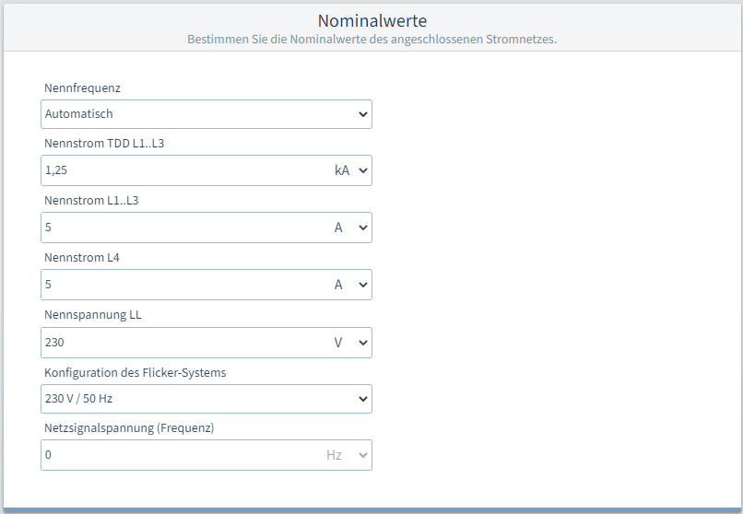Click the Nennstrom TDD L1..L3 value field

184,170
